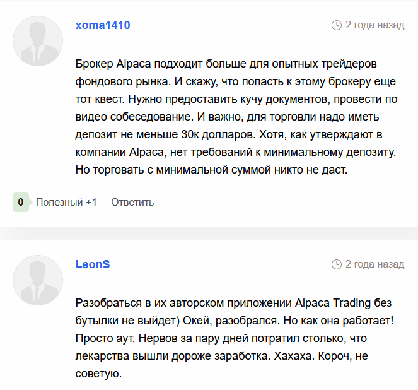Click the green vote count badge
The image size is (418, 390).
[21, 203]
